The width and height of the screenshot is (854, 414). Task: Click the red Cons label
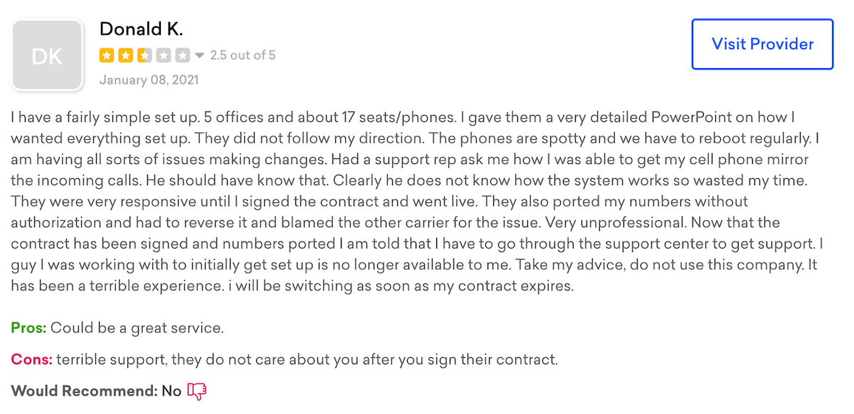pos(31,359)
